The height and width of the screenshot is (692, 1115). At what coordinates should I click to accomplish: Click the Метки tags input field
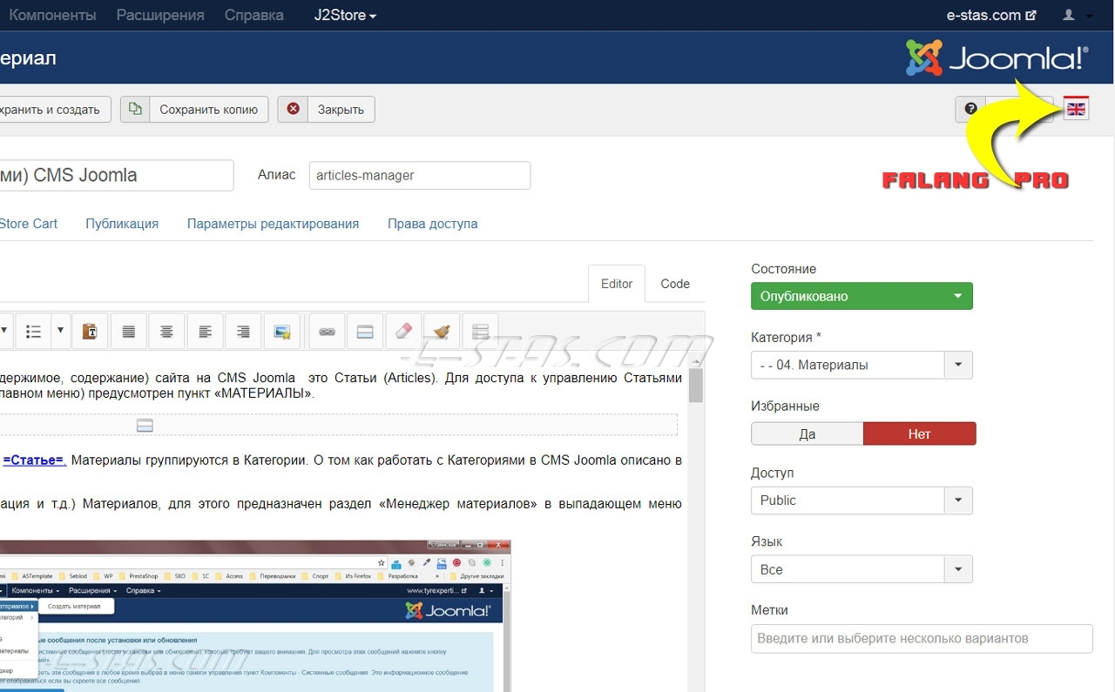click(x=922, y=638)
